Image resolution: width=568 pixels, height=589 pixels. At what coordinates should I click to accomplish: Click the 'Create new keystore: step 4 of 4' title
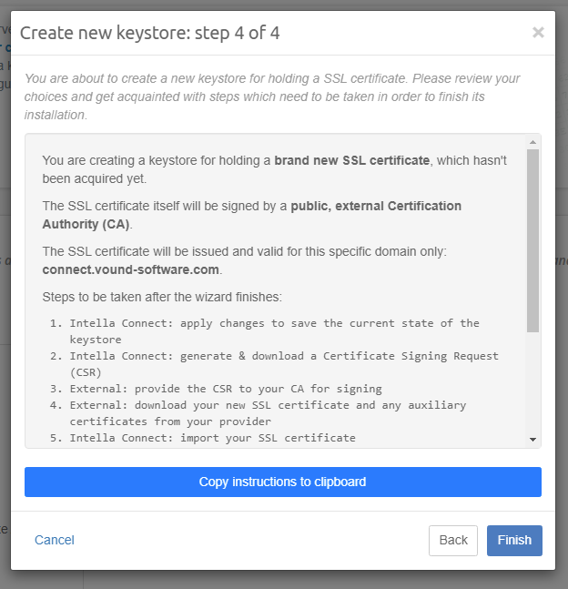[150, 34]
